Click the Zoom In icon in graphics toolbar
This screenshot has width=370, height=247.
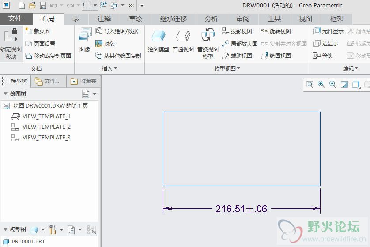(x=321, y=84)
